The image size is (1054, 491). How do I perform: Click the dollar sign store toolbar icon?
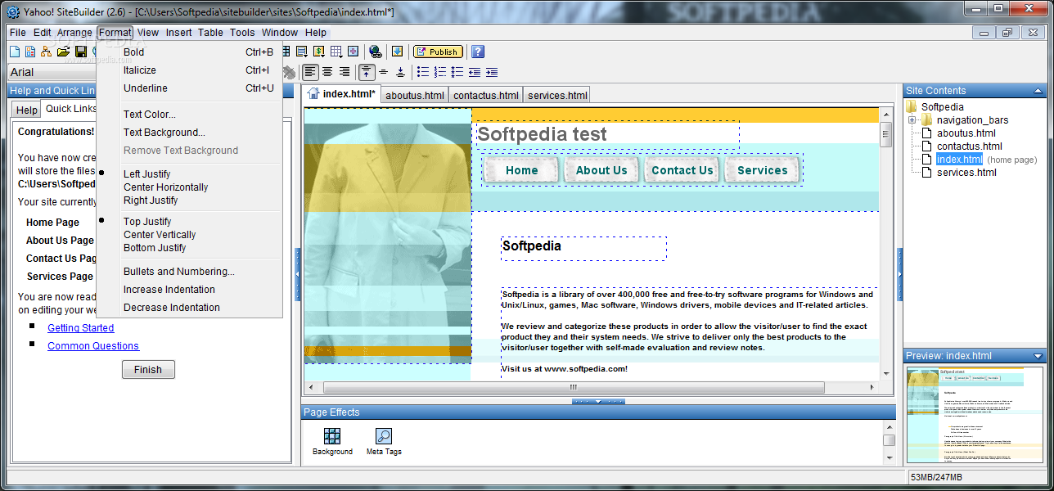pos(319,52)
